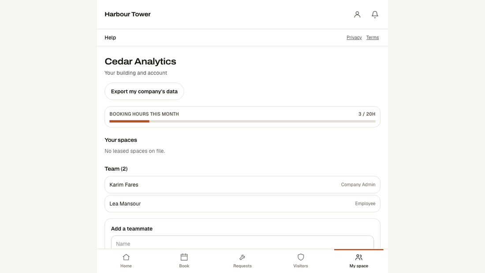485x273 pixels.
Task: Click the Company Admin role label
Action: 358,184
